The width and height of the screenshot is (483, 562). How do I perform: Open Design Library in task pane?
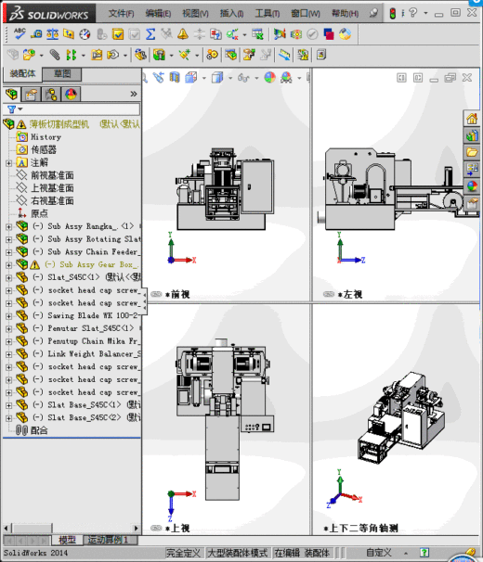click(x=472, y=135)
